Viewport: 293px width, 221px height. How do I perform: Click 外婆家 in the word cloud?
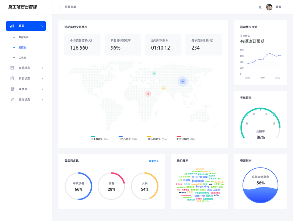(187, 180)
